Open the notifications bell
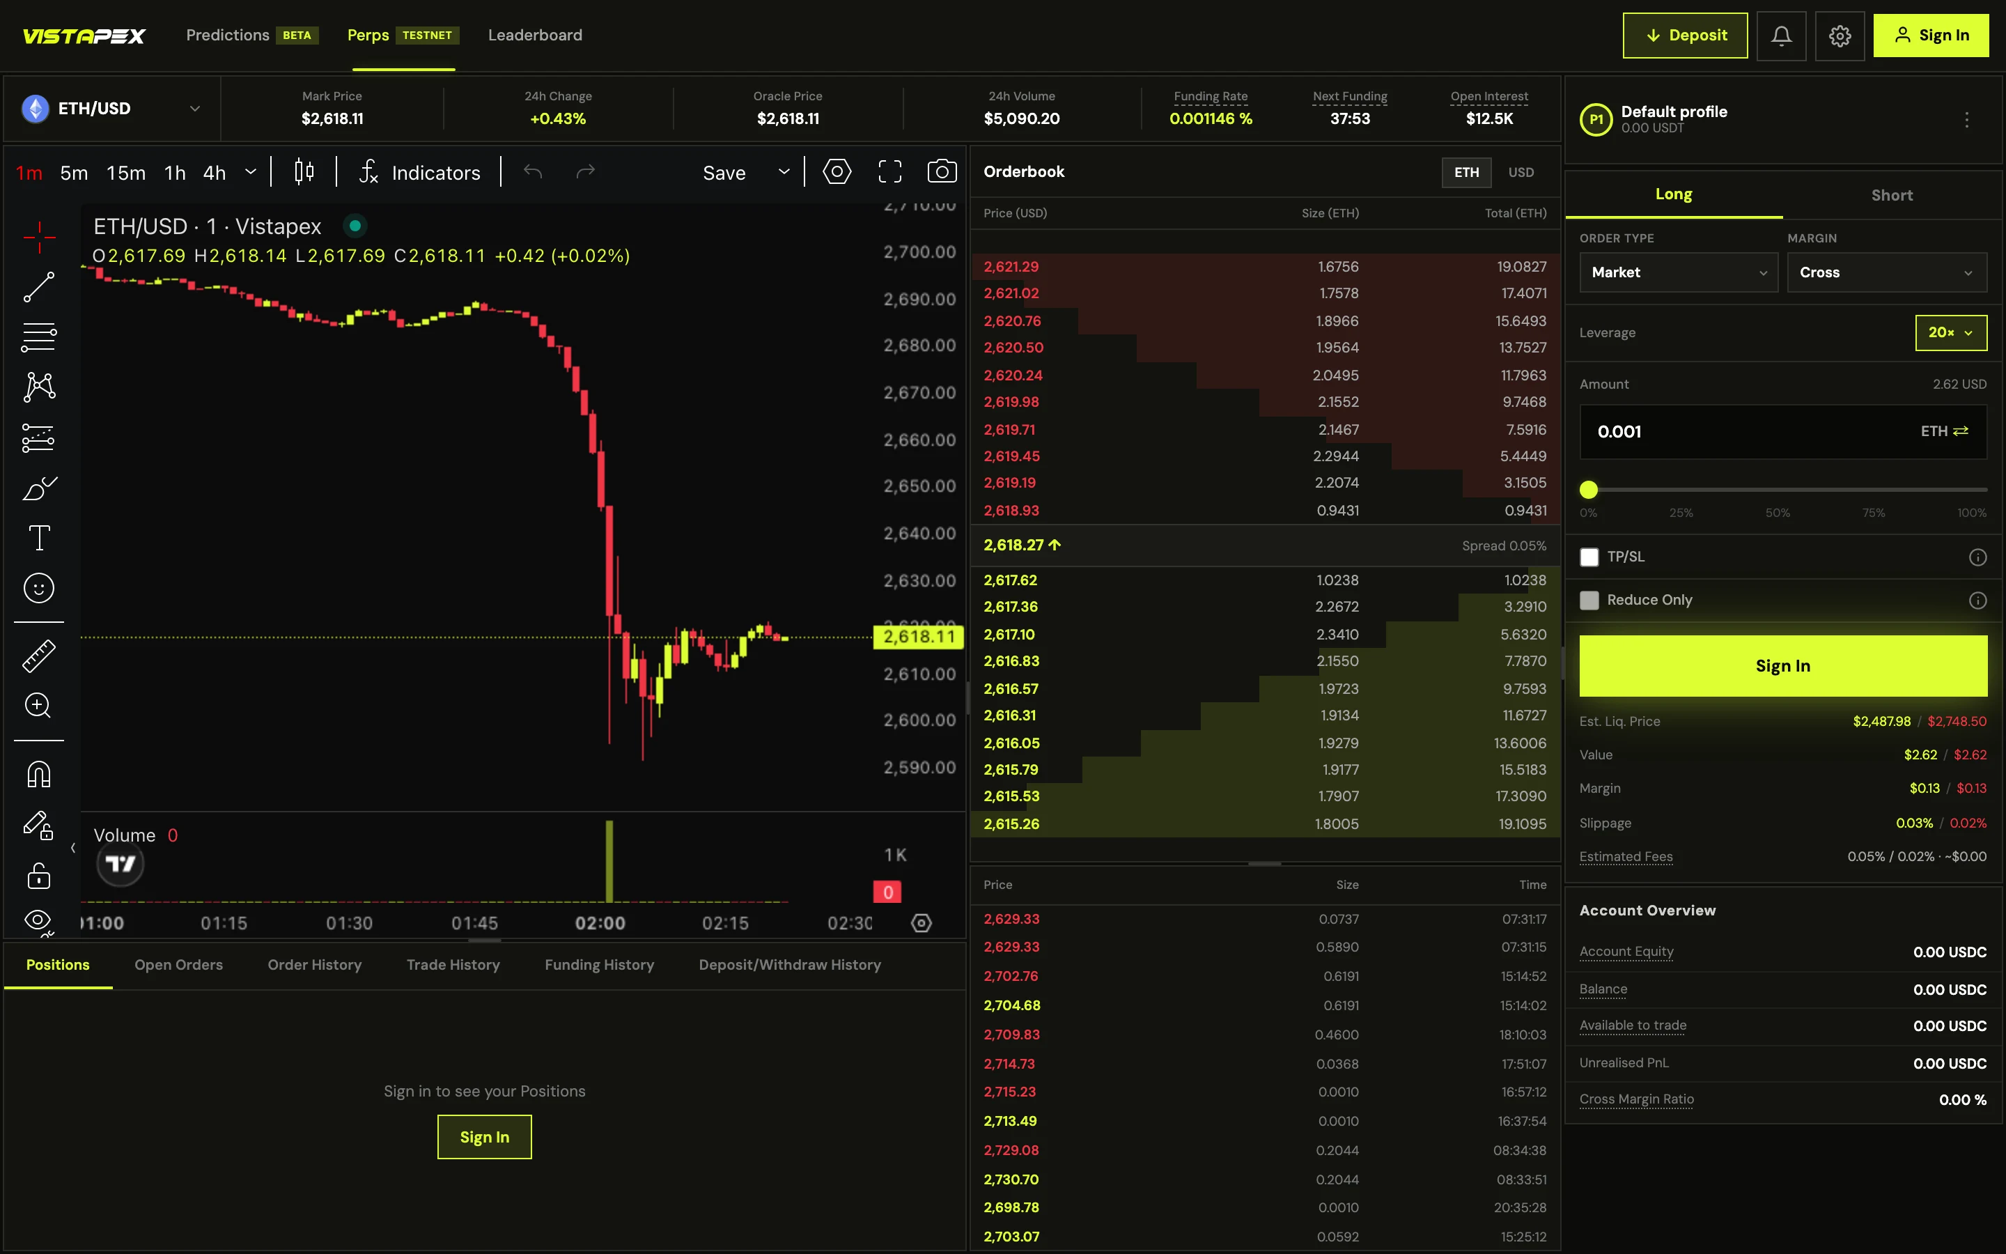The height and width of the screenshot is (1254, 2006). pos(1781,36)
